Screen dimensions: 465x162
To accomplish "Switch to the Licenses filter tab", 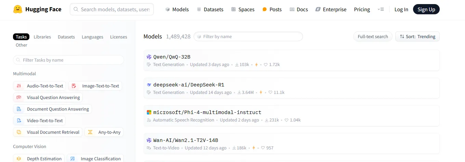I will click(119, 37).
